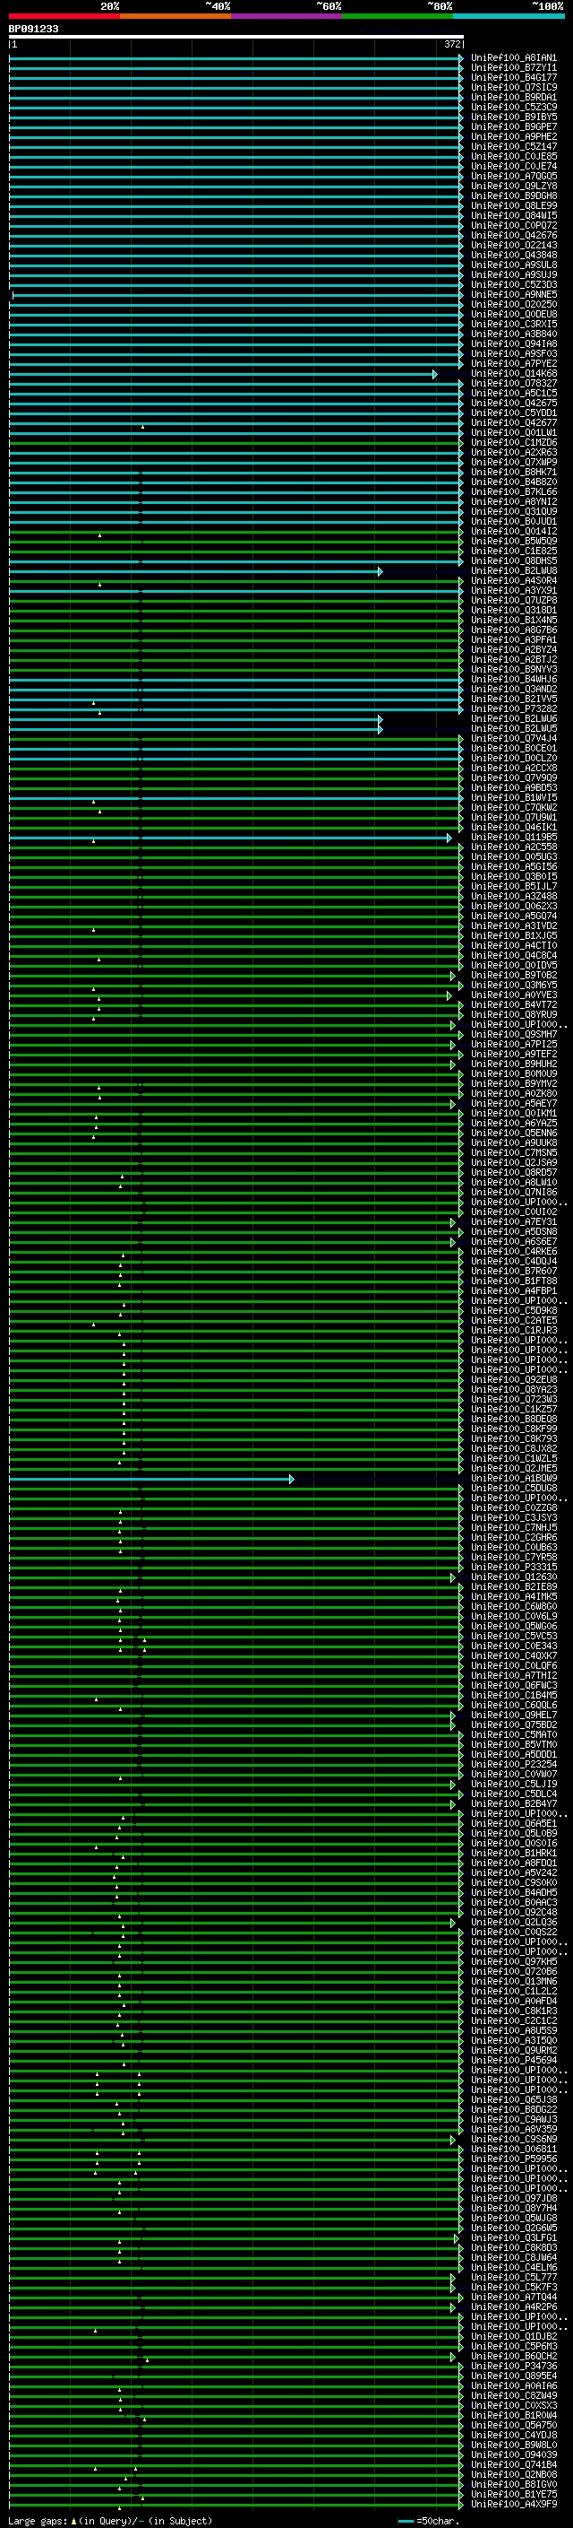Click the cyan 50-character scale bar

coord(406,2520)
